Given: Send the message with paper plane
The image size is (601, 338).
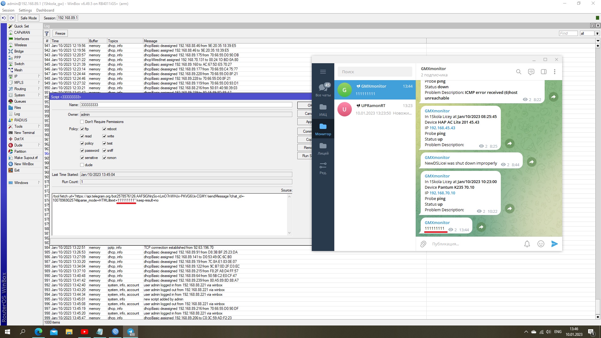Looking at the screenshot, I should point(554,244).
